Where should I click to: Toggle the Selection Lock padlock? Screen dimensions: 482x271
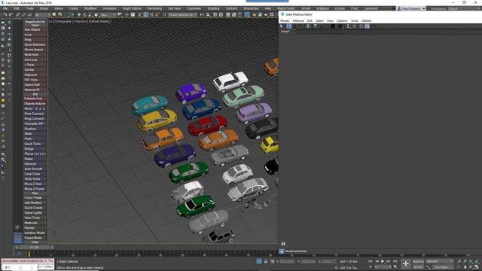coord(266,261)
